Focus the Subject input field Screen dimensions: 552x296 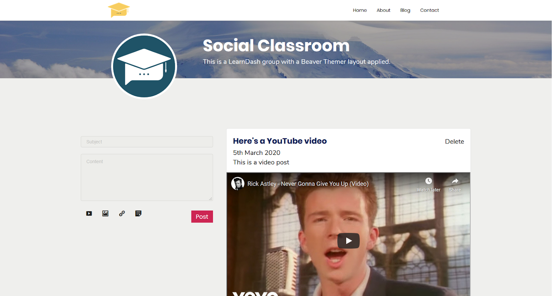[x=147, y=142]
